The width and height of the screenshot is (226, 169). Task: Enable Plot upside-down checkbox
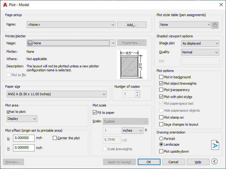161,151
